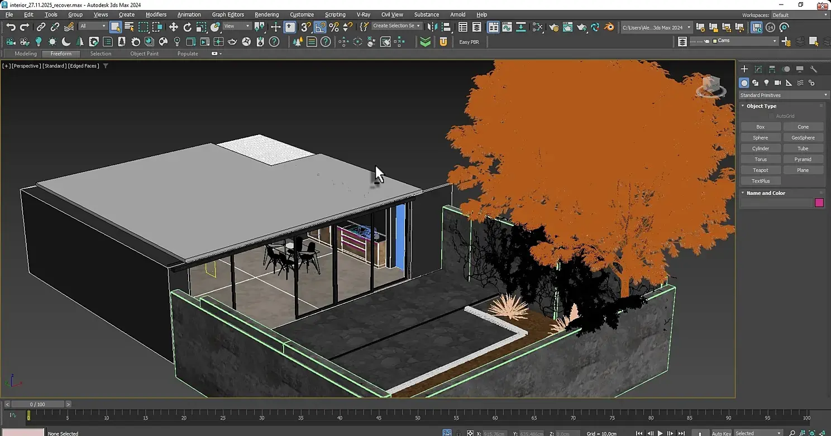Viewport: 831px width, 436px height.
Task: Click the Teapot primitive button
Action: pyautogui.click(x=760, y=170)
